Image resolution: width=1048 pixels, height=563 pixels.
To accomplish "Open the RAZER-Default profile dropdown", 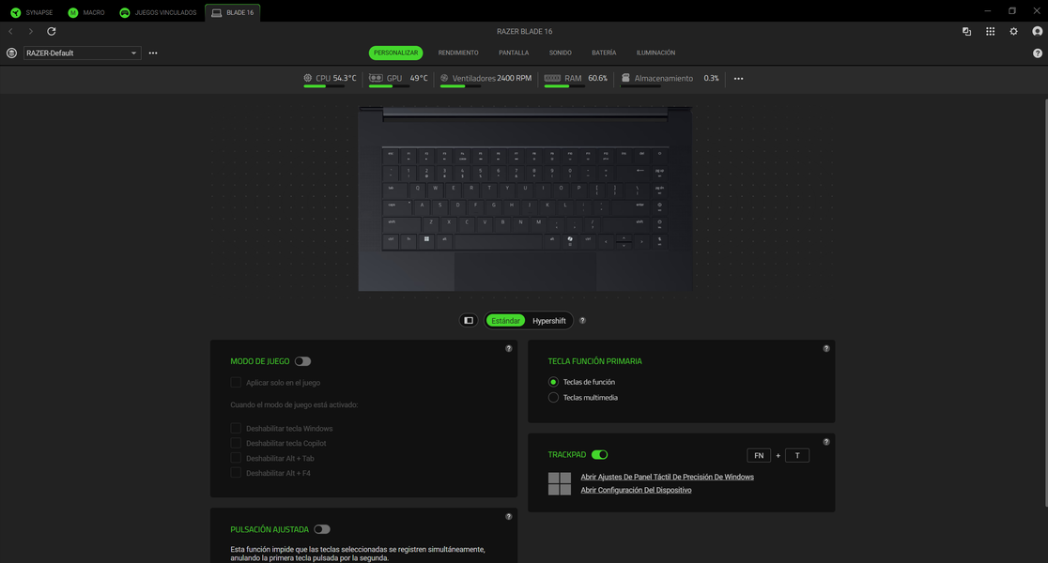I will pos(83,53).
